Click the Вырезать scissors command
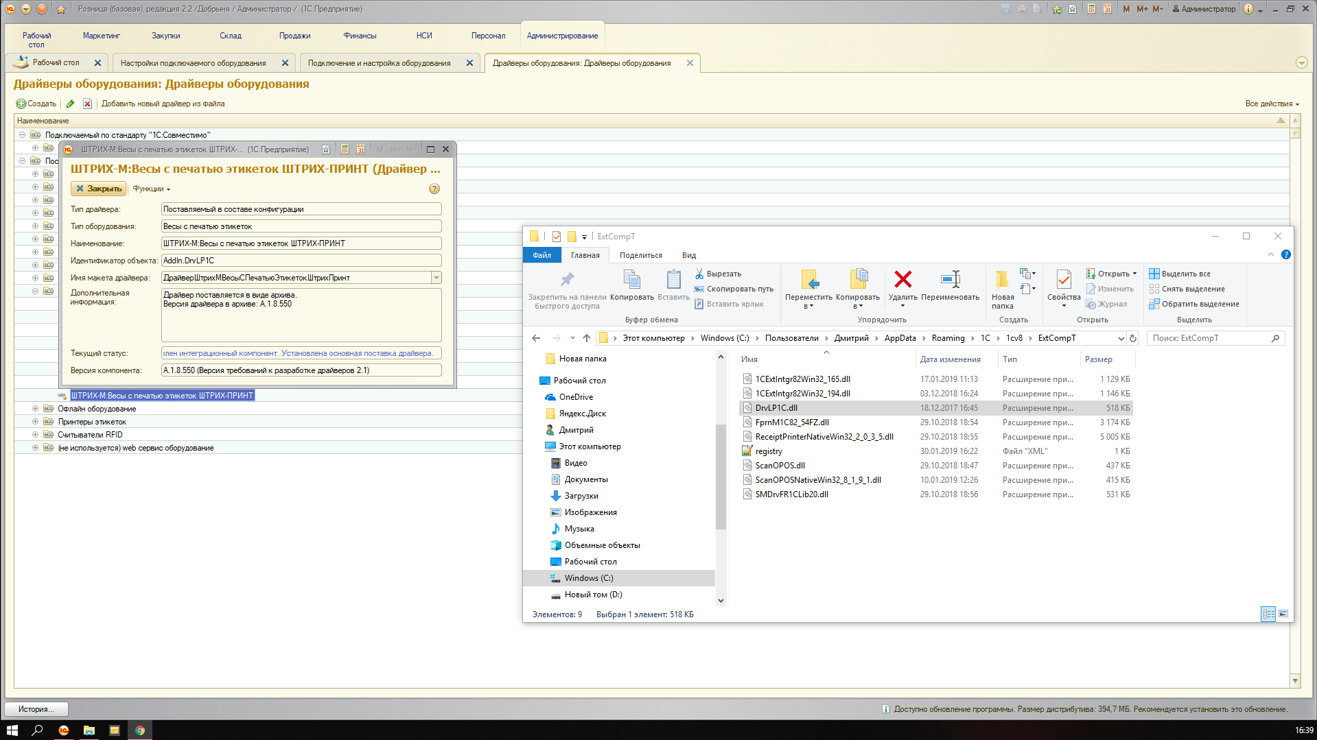This screenshot has height=740, width=1317. tap(718, 274)
